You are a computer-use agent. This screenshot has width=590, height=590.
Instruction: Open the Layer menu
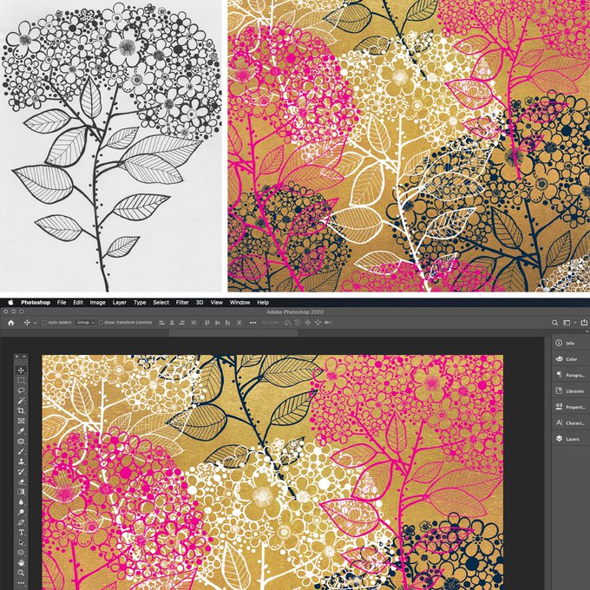119,303
